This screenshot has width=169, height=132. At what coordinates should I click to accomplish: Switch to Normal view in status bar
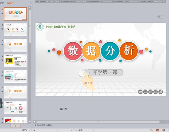coord(157,130)
